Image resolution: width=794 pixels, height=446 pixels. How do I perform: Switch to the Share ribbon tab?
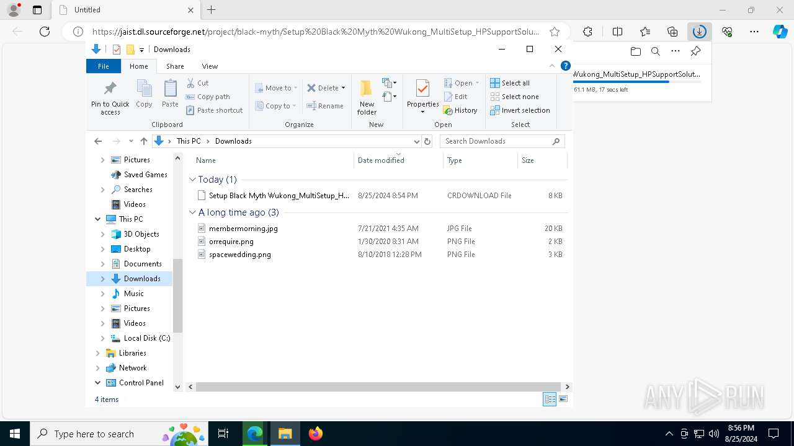pos(175,66)
